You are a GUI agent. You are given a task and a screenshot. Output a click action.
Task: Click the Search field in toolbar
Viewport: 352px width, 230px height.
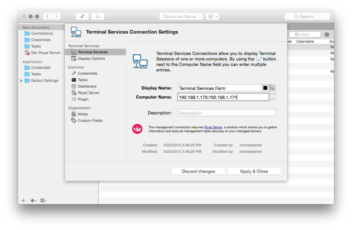(307, 16)
